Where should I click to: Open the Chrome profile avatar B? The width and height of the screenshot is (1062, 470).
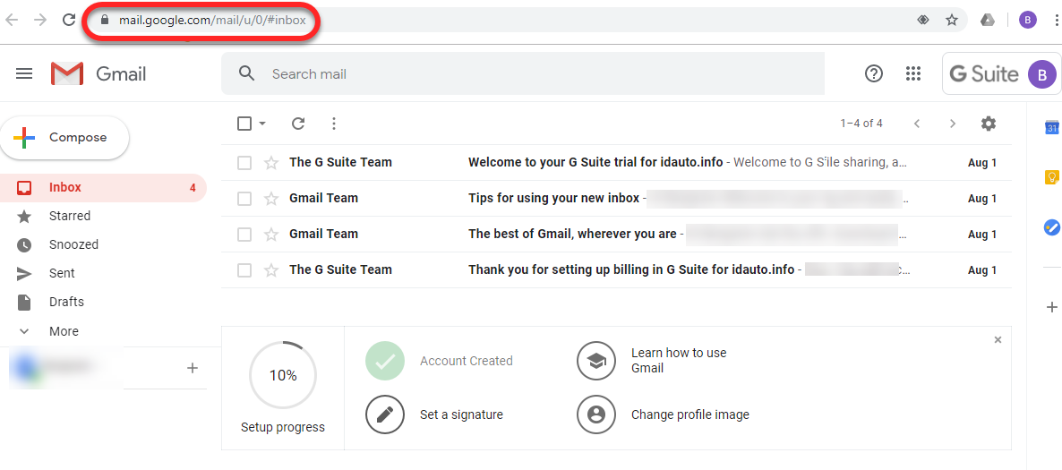point(1027,20)
